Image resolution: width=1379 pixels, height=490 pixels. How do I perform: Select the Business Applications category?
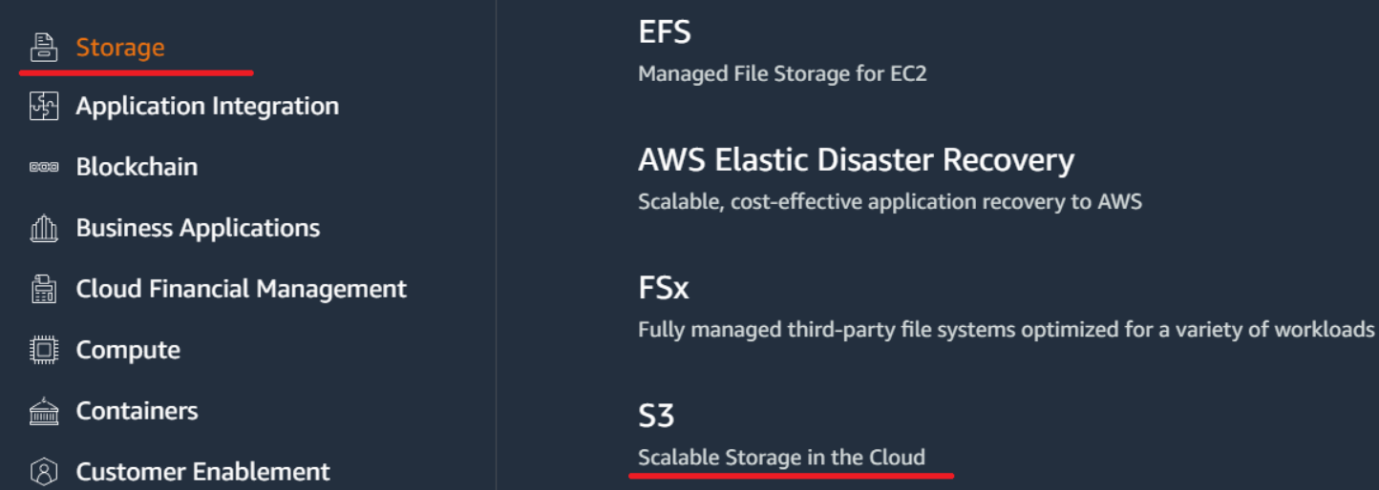pos(198,228)
